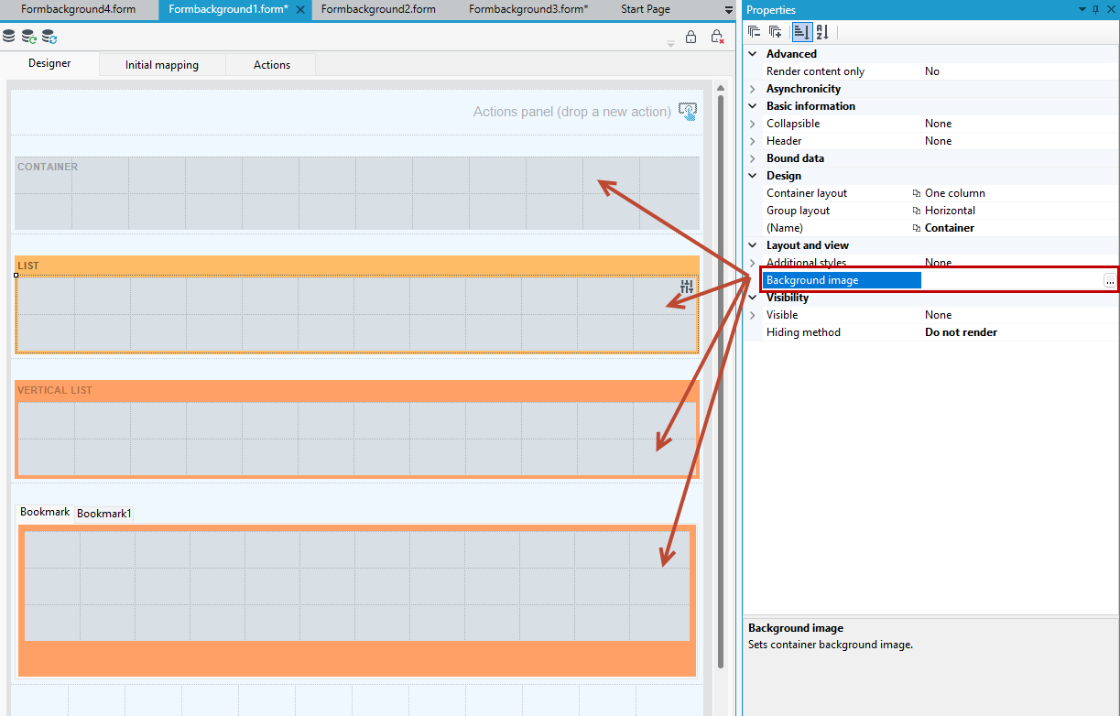Expand the Bound data category

(753, 158)
